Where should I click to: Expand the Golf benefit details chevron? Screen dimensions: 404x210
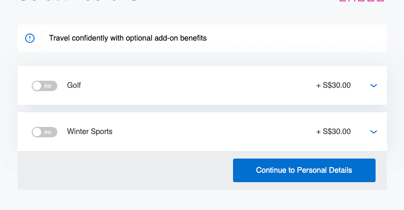(x=373, y=85)
